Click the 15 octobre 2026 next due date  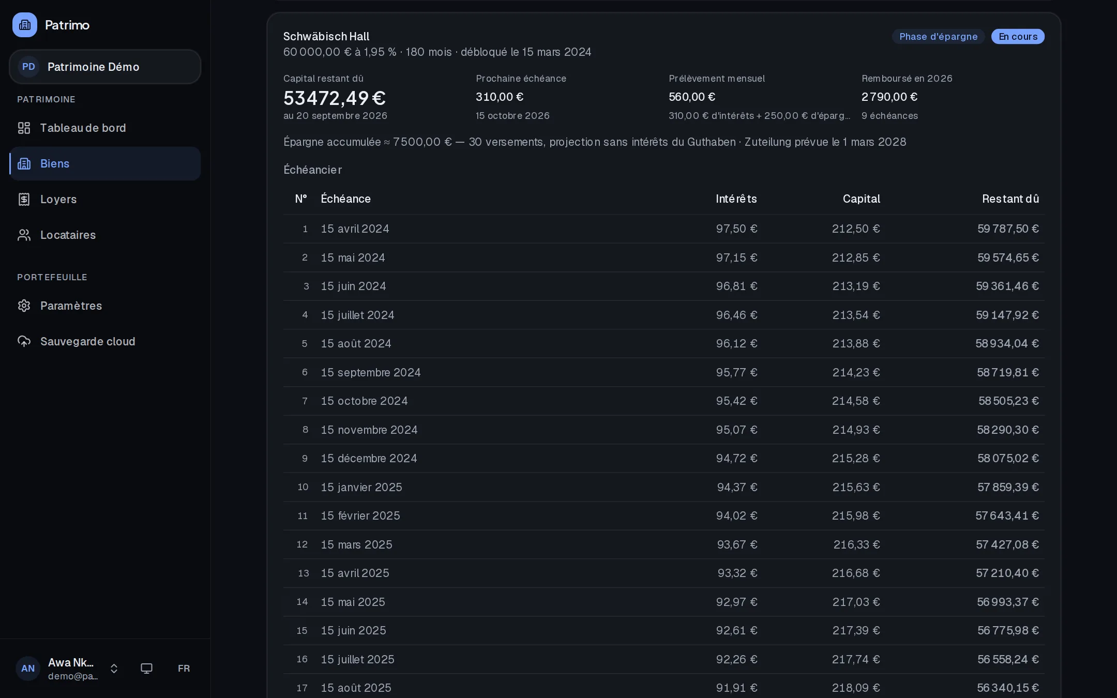(x=512, y=116)
